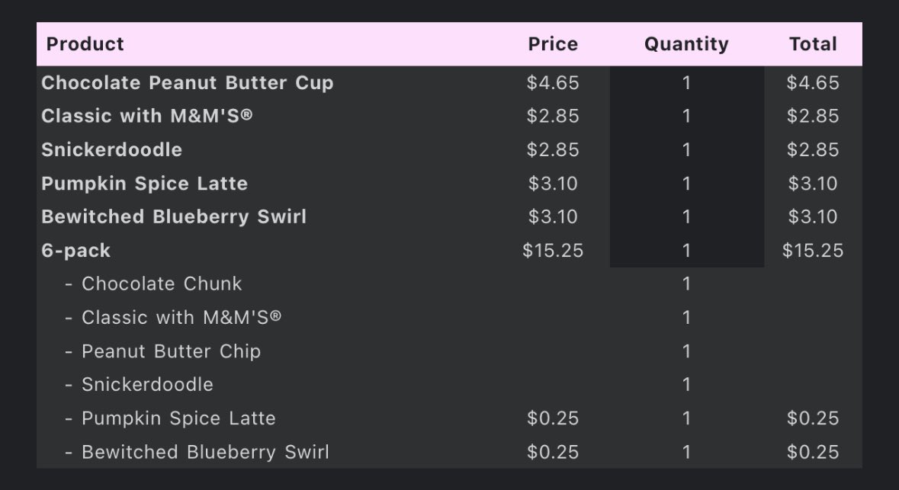Click the bold Pumpkin Spice Latte product

click(x=144, y=184)
